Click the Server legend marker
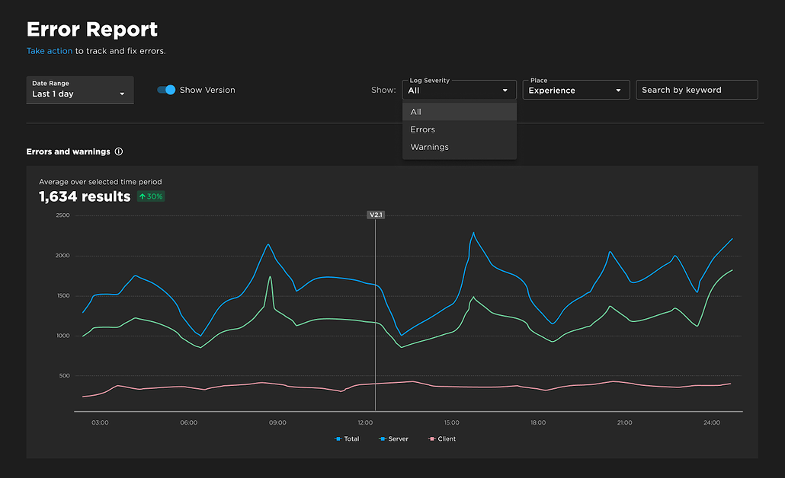 click(x=381, y=438)
